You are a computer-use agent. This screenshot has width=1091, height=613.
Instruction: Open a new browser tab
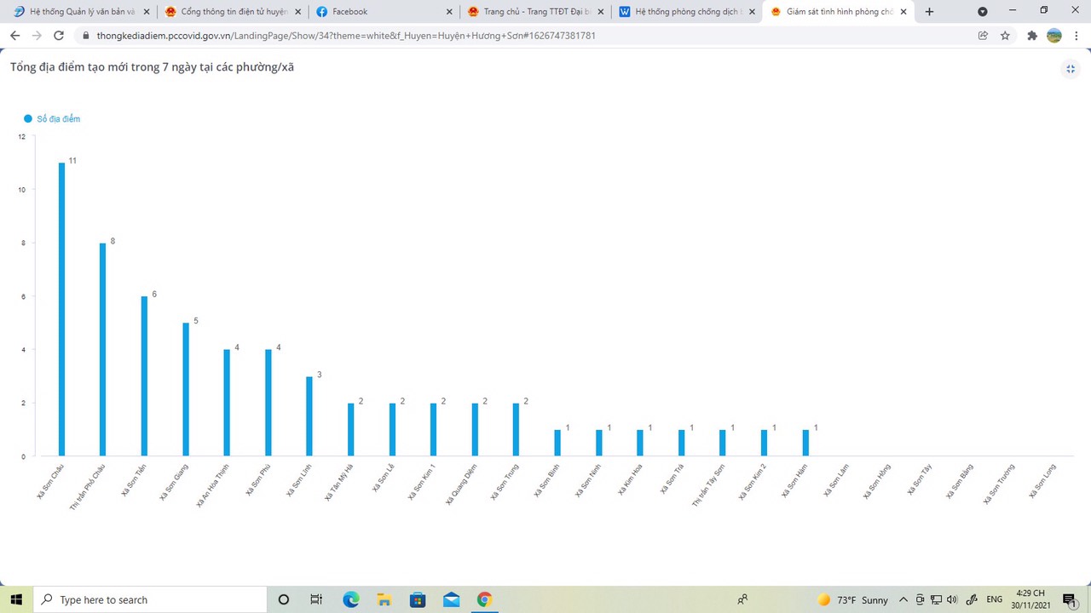click(x=929, y=12)
